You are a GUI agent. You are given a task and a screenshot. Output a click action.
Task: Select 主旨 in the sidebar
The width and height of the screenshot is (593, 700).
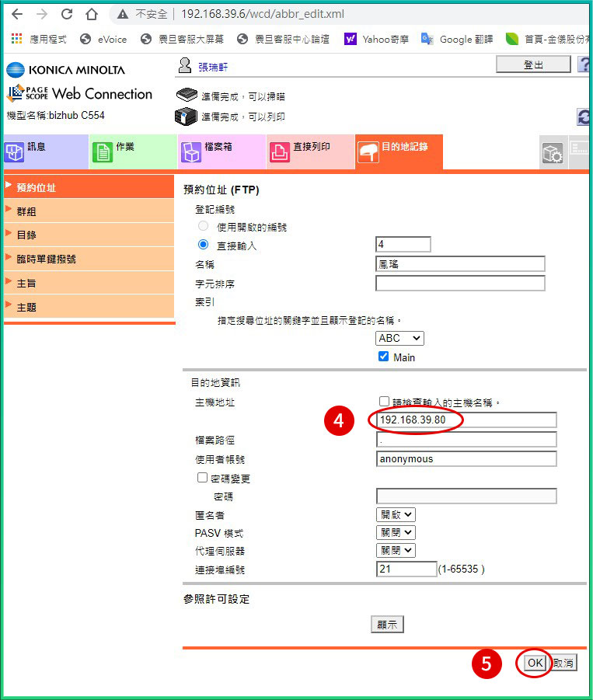(x=89, y=283)
